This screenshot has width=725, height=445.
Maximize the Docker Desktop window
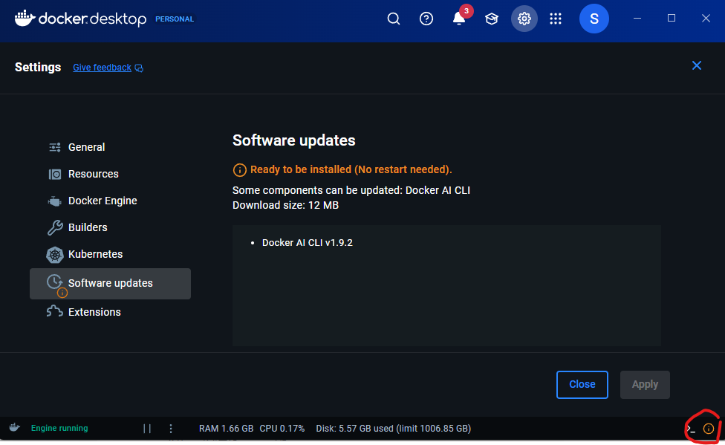[672, 19]
